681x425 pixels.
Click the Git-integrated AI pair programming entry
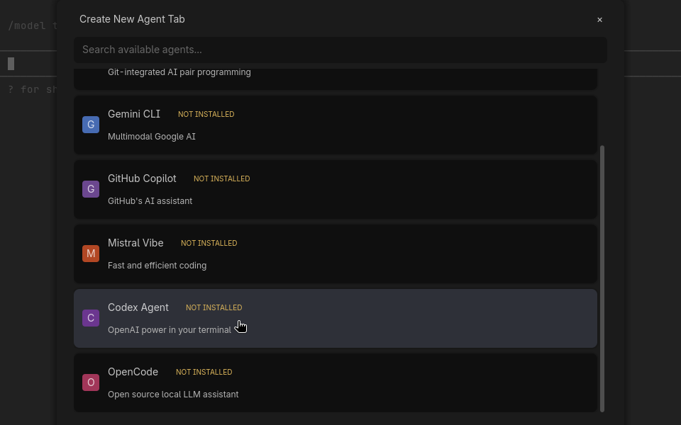click(179, 72)
